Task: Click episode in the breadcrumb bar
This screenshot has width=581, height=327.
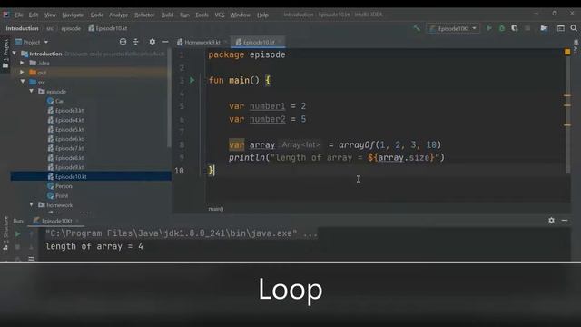Action: coord(71,28)
